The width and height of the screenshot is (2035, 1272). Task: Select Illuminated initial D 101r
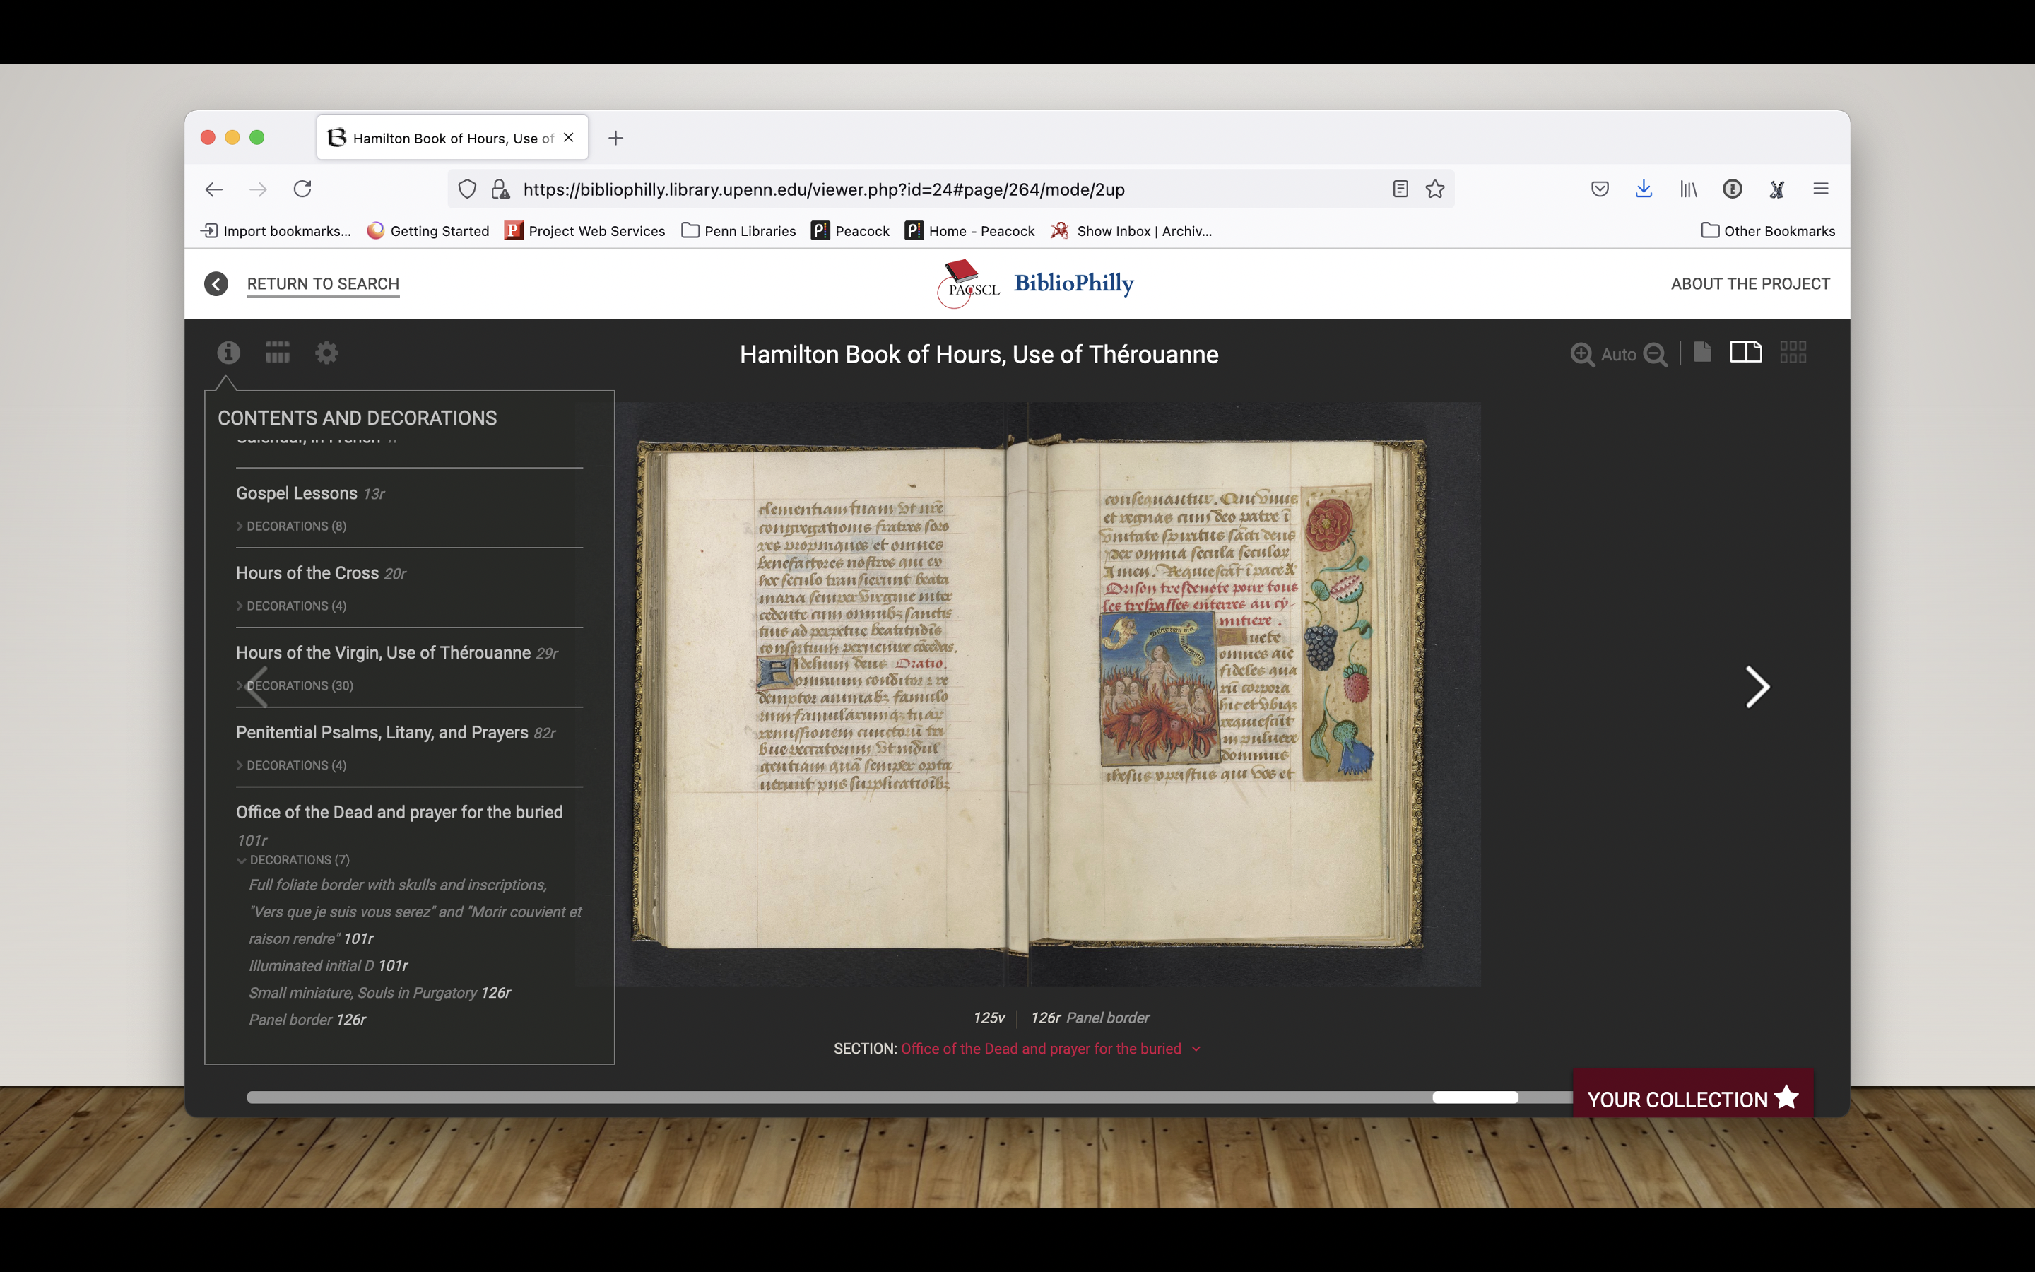328,966
